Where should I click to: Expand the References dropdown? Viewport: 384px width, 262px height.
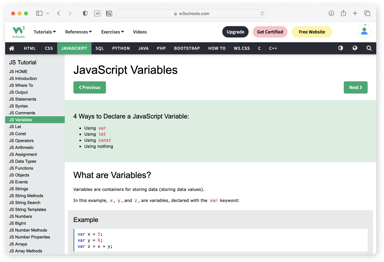[x=79, y=32]
